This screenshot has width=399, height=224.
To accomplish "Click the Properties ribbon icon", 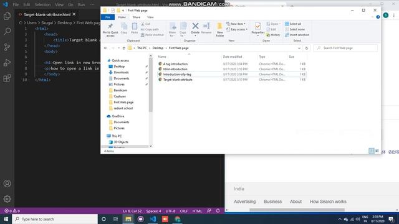I will pyautogui.click(x=257, y=29).
